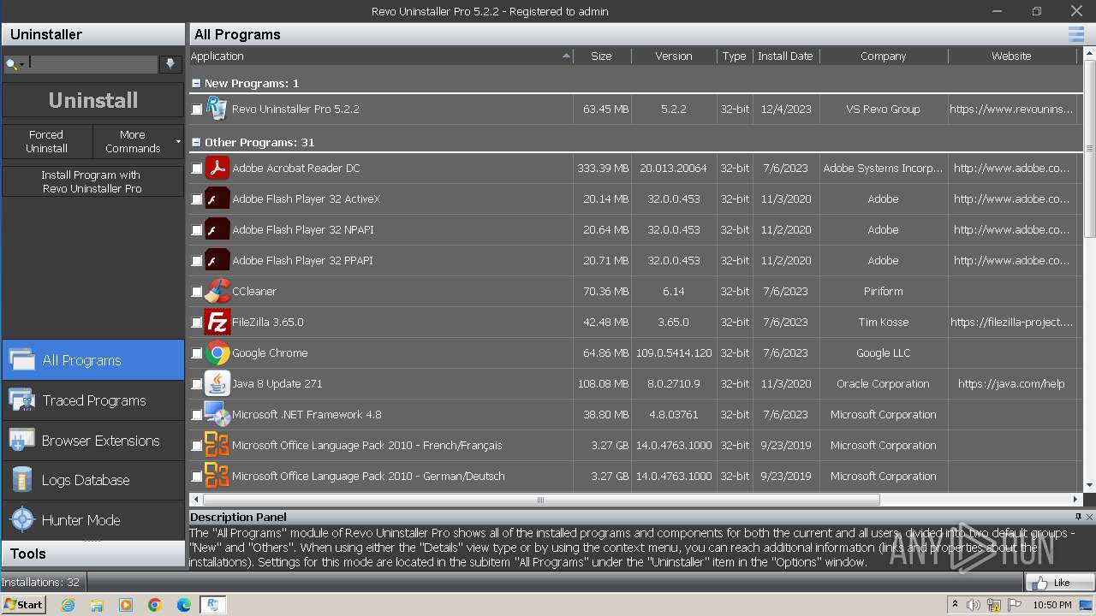1096x616 pixels.
Task: Sort by the Application column header
Action: tap(380, 56)
